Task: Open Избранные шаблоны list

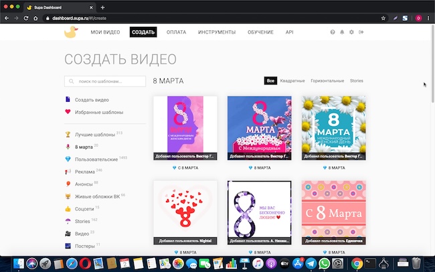Action: [99, 113]
